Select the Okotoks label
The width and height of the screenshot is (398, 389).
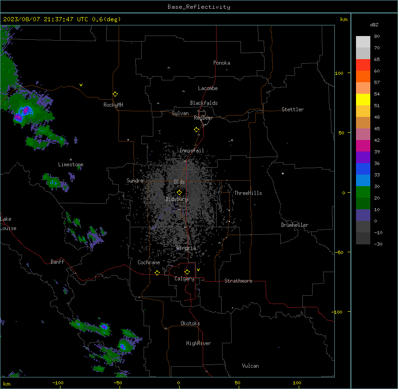coord(190,323)
